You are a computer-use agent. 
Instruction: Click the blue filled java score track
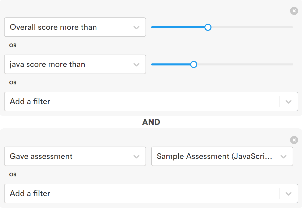click(171, 64)
